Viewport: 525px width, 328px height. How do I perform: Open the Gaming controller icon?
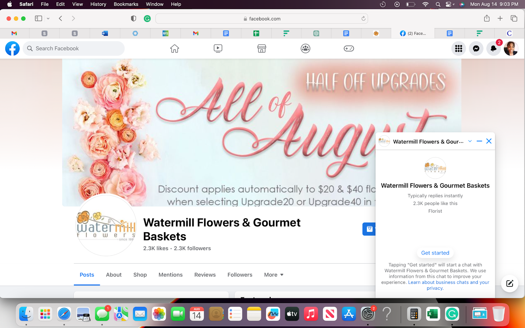point(349,49)
